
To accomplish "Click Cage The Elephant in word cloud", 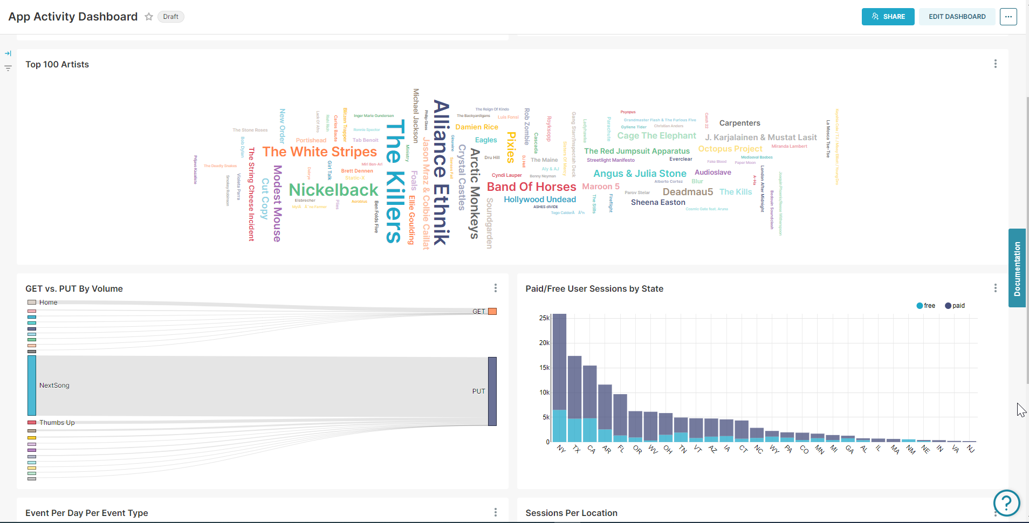I will click(x=656, y=136).
